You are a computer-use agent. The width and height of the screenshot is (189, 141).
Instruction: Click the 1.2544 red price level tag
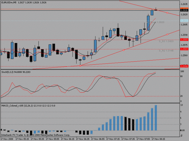(x=184, y=66)
